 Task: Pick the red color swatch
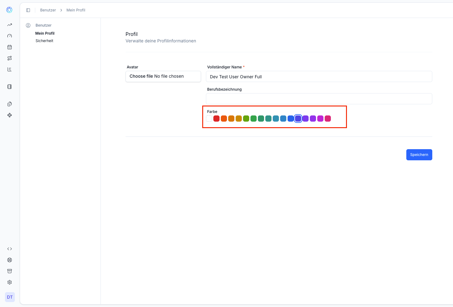[216, 119]
